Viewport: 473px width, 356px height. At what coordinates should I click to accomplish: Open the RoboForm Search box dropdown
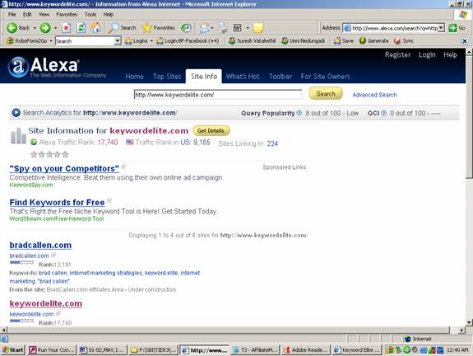point(118,41)
